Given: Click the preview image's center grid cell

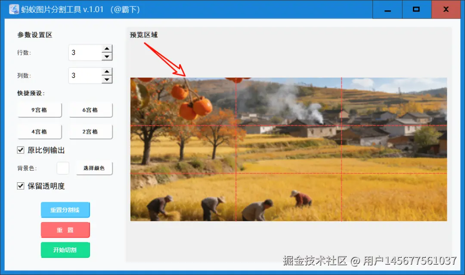Looking at the screenshot, I should [288, 150].
